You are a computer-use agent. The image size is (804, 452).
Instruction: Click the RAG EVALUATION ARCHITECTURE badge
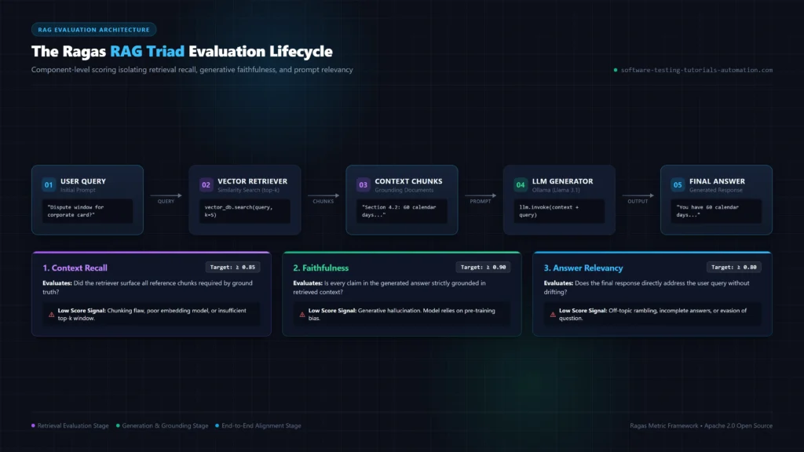pyautogui.click(x=94, y=30)
